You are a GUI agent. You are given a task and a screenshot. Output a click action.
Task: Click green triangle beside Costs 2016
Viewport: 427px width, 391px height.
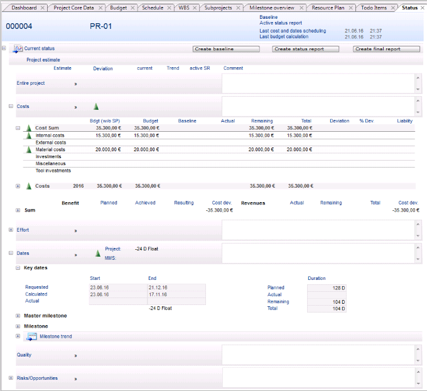click(x=29, y=186)
